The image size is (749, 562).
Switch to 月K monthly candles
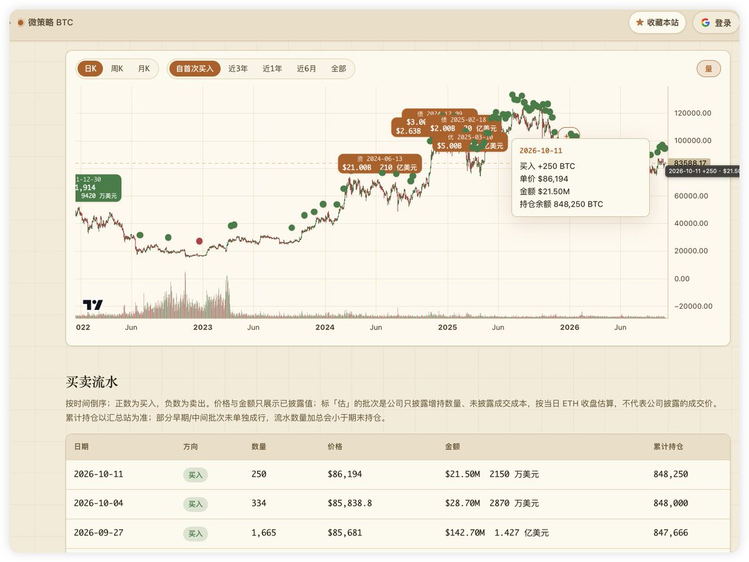click(144, 69)
